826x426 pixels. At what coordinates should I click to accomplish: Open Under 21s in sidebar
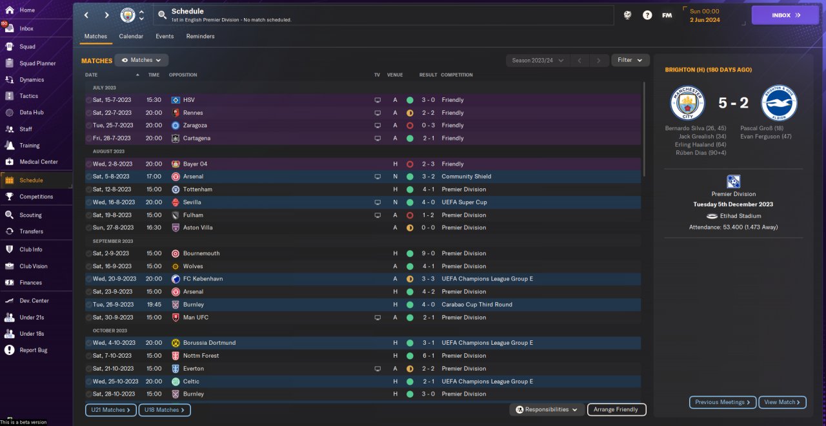pyautogui.click(x=32, y=317)
